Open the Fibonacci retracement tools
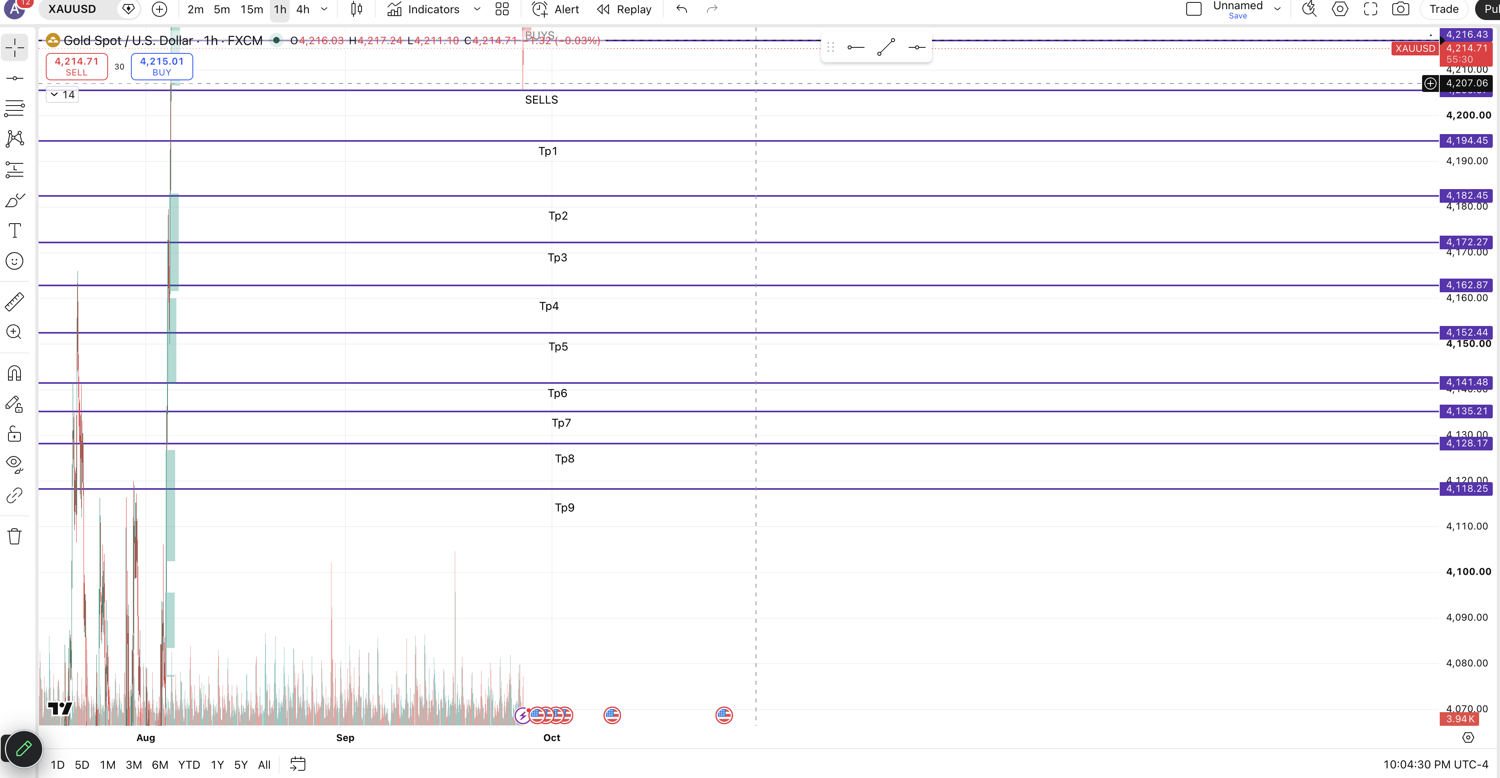The image size is (1500, 778). pos(14,108)
